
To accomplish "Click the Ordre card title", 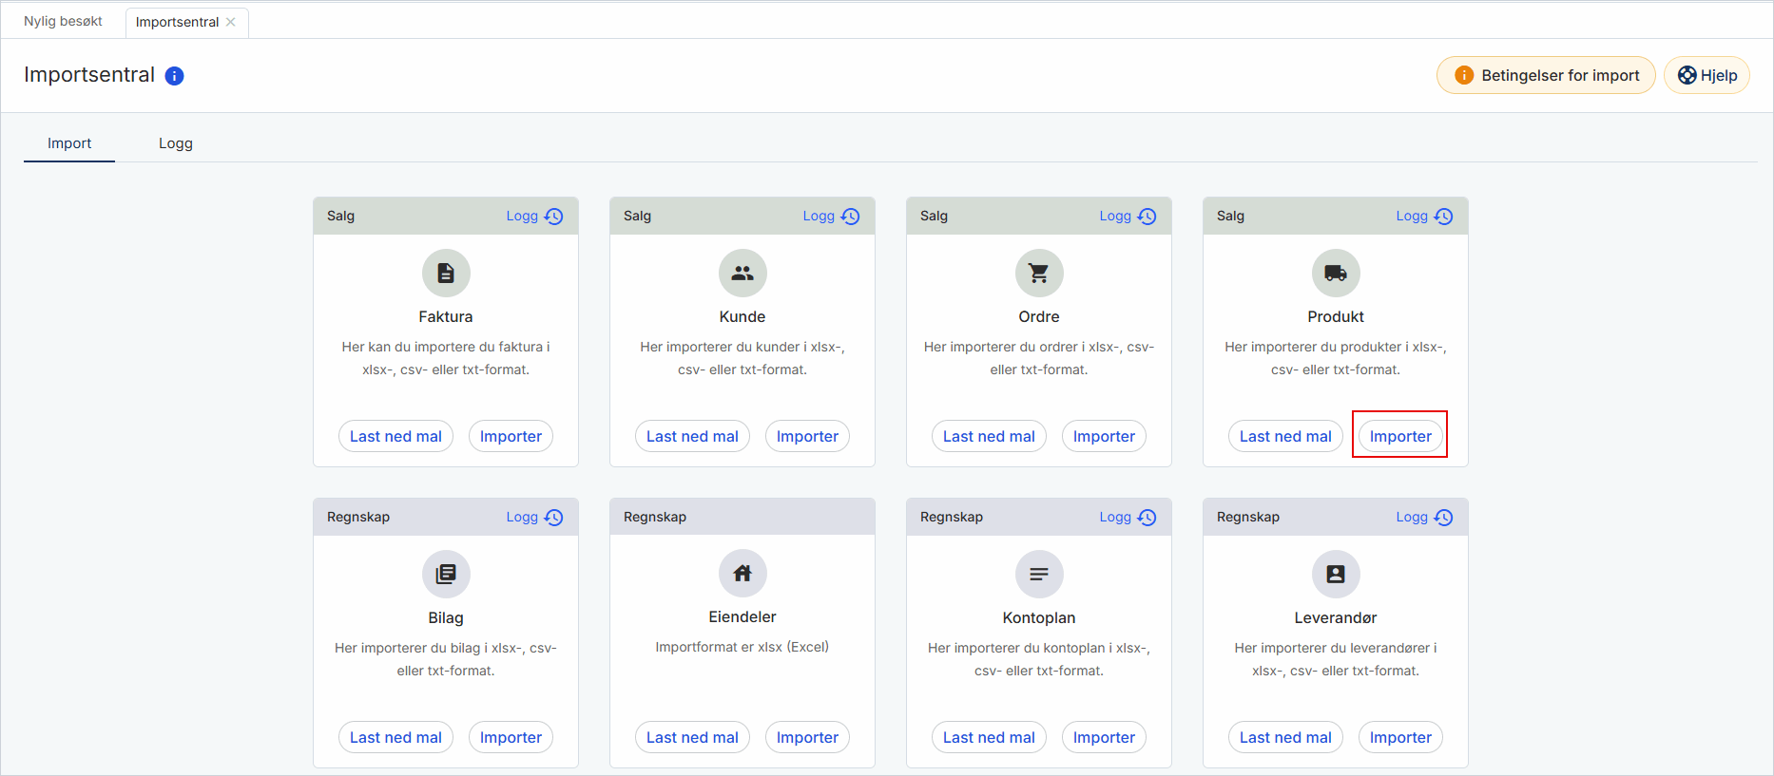I will 1039,316.
